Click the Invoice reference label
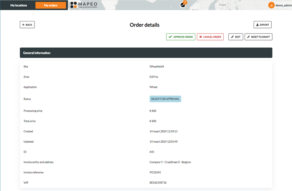Viewport: 292px width, 191px height. (x=33, y=172)
